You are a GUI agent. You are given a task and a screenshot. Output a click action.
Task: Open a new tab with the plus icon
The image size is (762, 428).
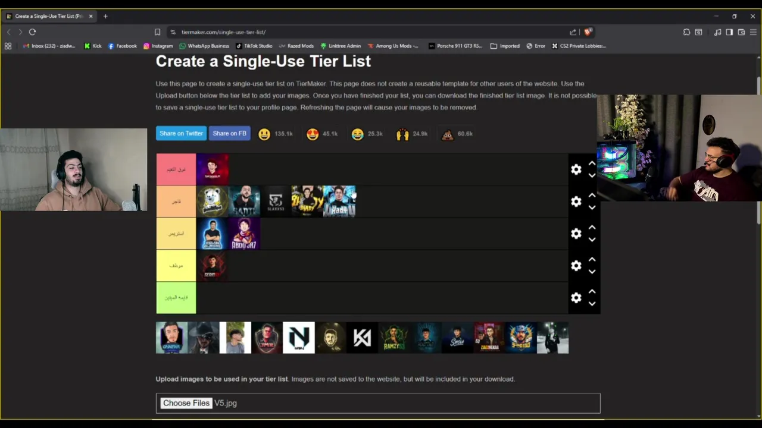pos(105,16)
